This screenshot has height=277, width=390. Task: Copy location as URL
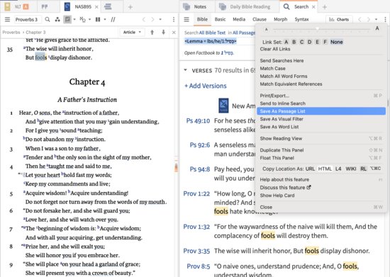[x=310, y=169]
